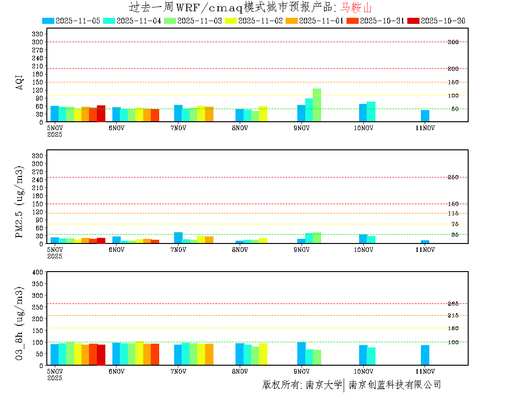
Task: Click the 南京大学 copyright text
Action: click(324, 385)
